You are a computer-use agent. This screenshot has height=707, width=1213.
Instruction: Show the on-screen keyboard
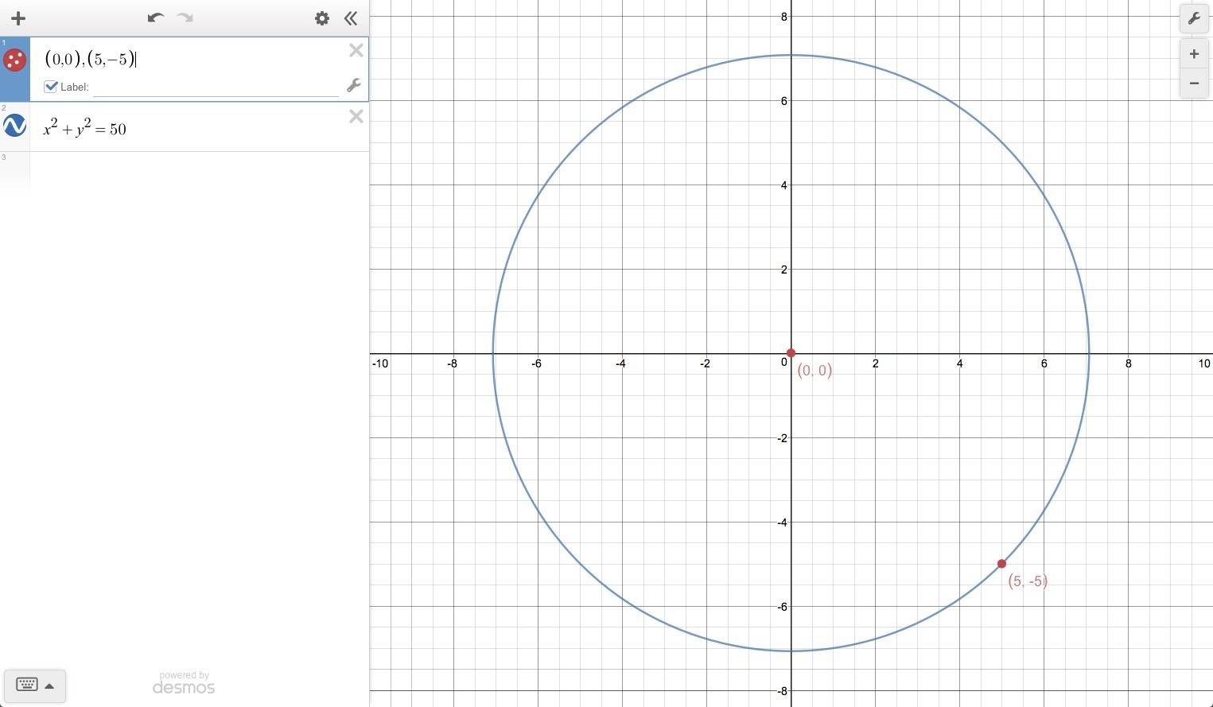(27, 685)
